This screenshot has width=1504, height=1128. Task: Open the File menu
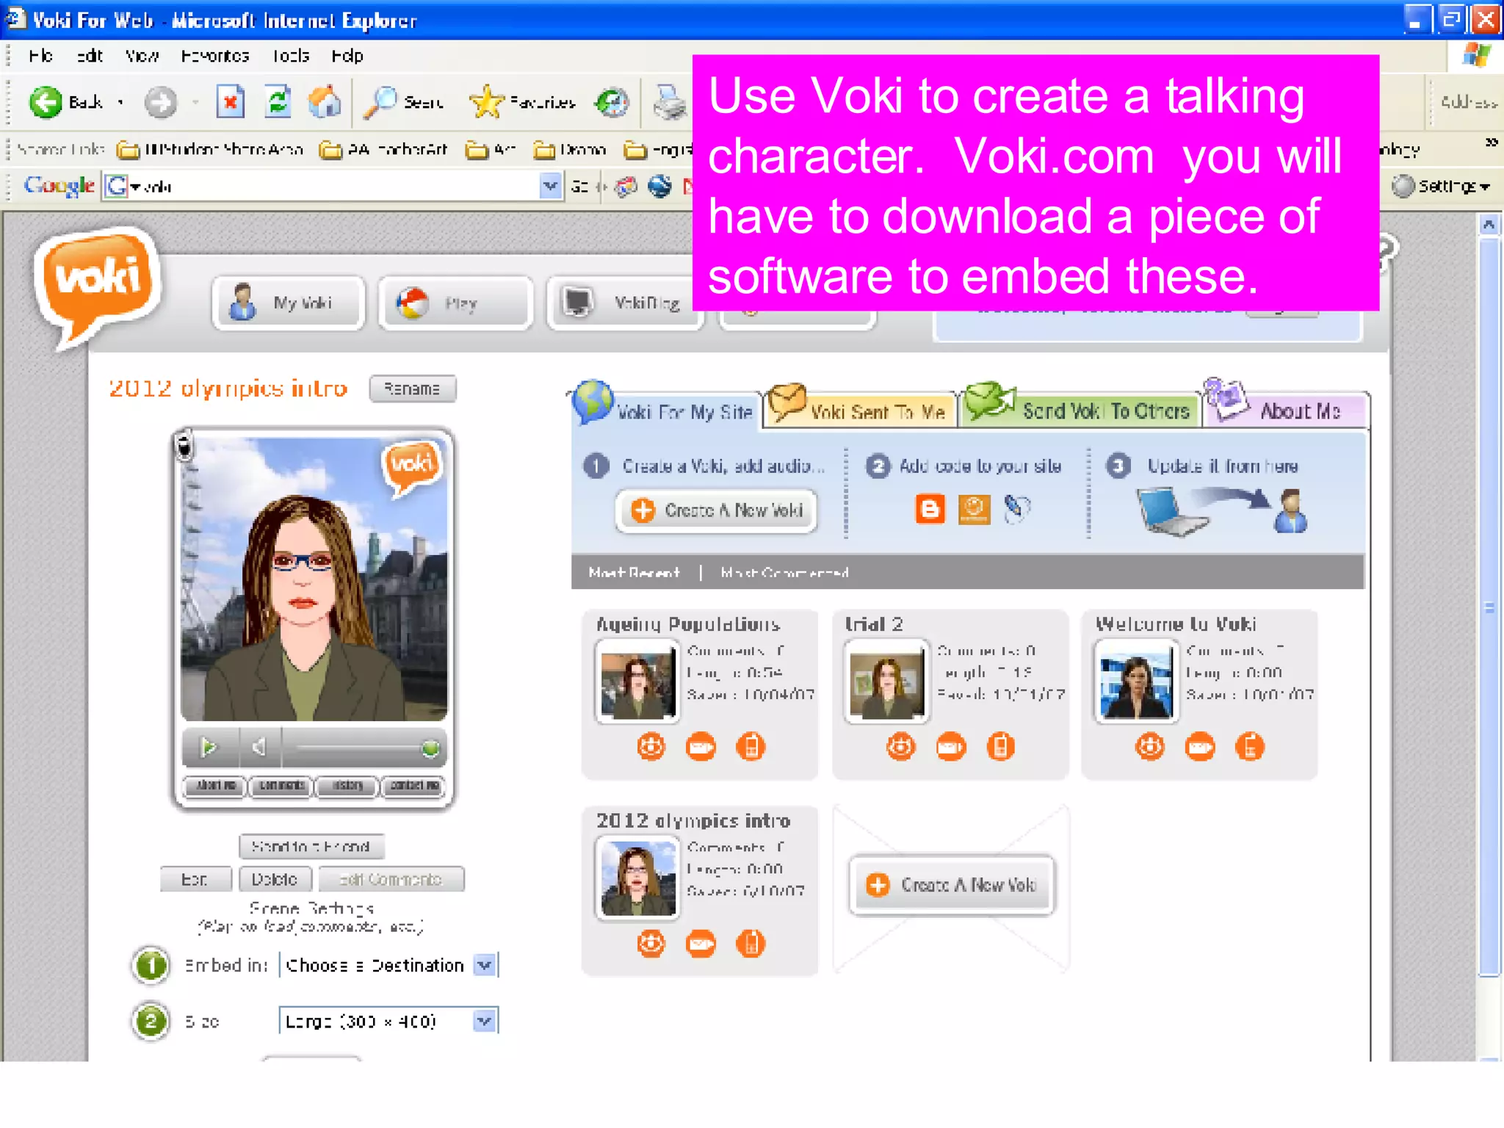40,56
